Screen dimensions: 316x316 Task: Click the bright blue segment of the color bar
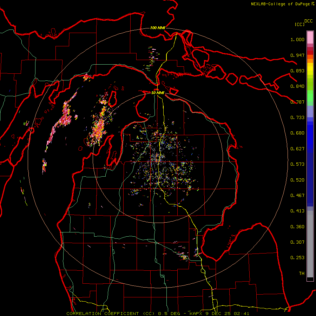pyautogui.click(x=310, y=137)
